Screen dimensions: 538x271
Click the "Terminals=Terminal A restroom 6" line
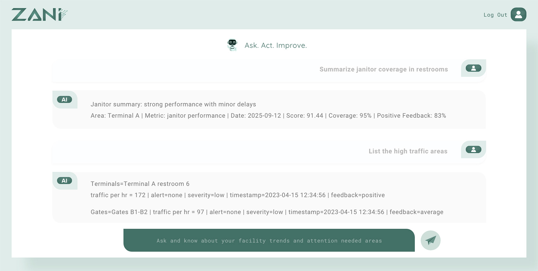[140, 184]
